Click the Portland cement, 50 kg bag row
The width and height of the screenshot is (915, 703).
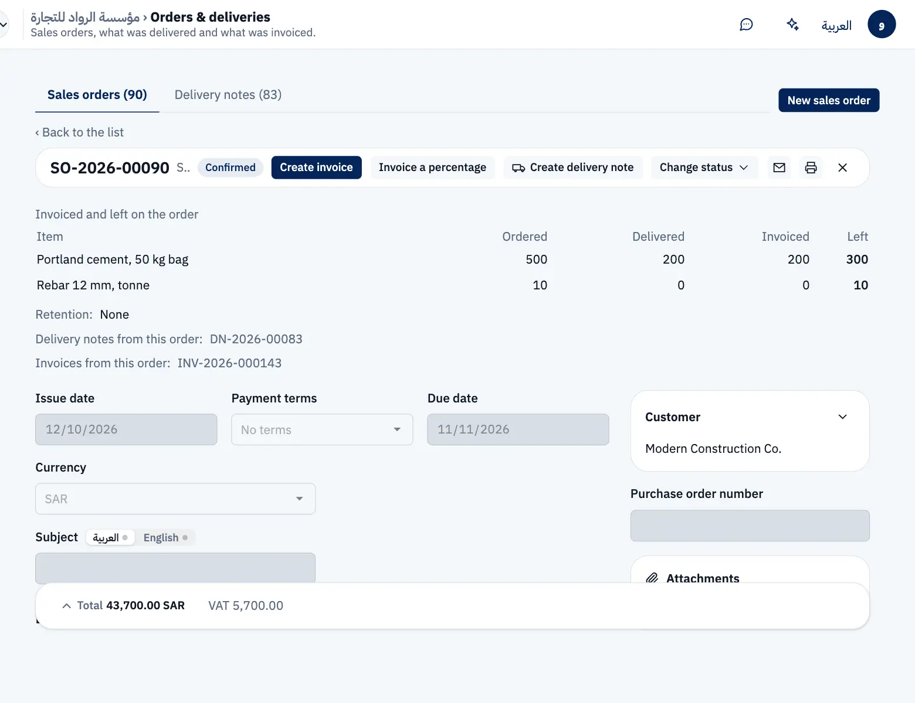[x=452, y=260]
